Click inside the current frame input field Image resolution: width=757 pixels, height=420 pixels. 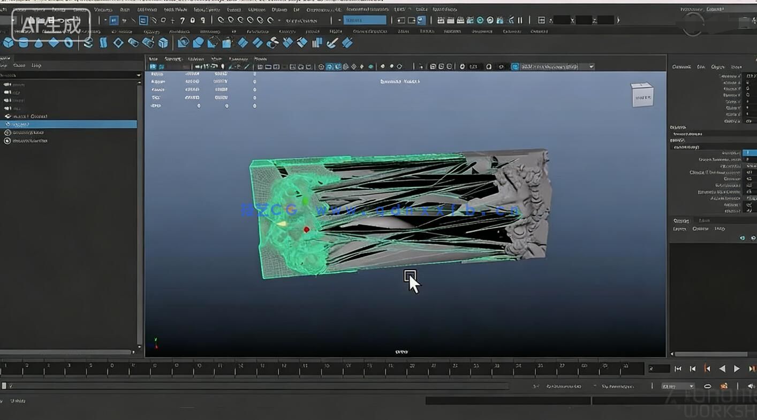point(658,368)
